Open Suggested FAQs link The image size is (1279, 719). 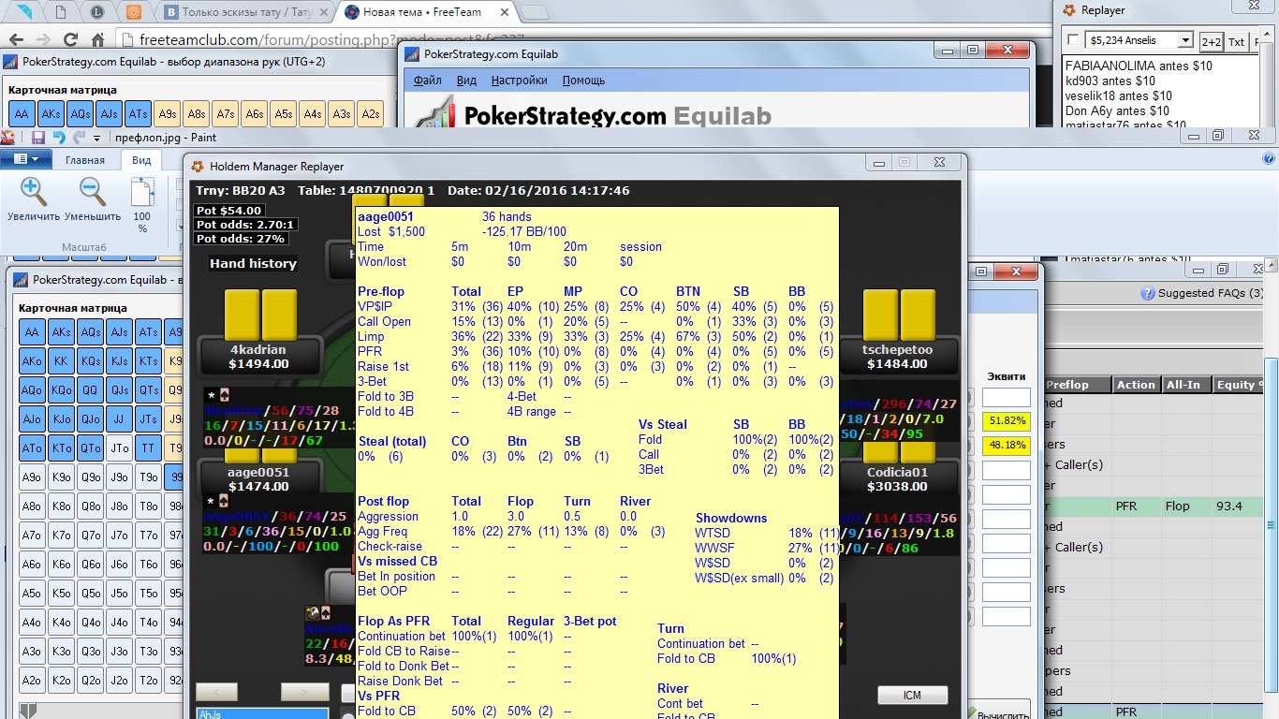(1211, 293)
